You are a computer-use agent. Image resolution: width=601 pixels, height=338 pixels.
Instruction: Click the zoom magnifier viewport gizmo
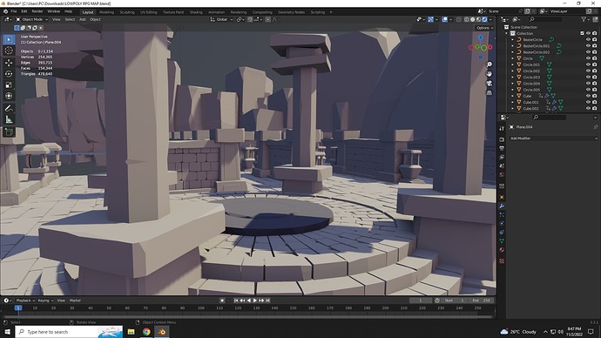(x=490, y=64)
